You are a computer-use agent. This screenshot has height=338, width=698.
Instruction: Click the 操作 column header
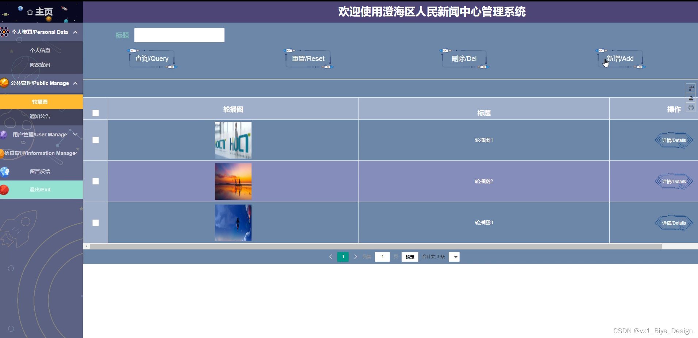click(x=674, y=109)
